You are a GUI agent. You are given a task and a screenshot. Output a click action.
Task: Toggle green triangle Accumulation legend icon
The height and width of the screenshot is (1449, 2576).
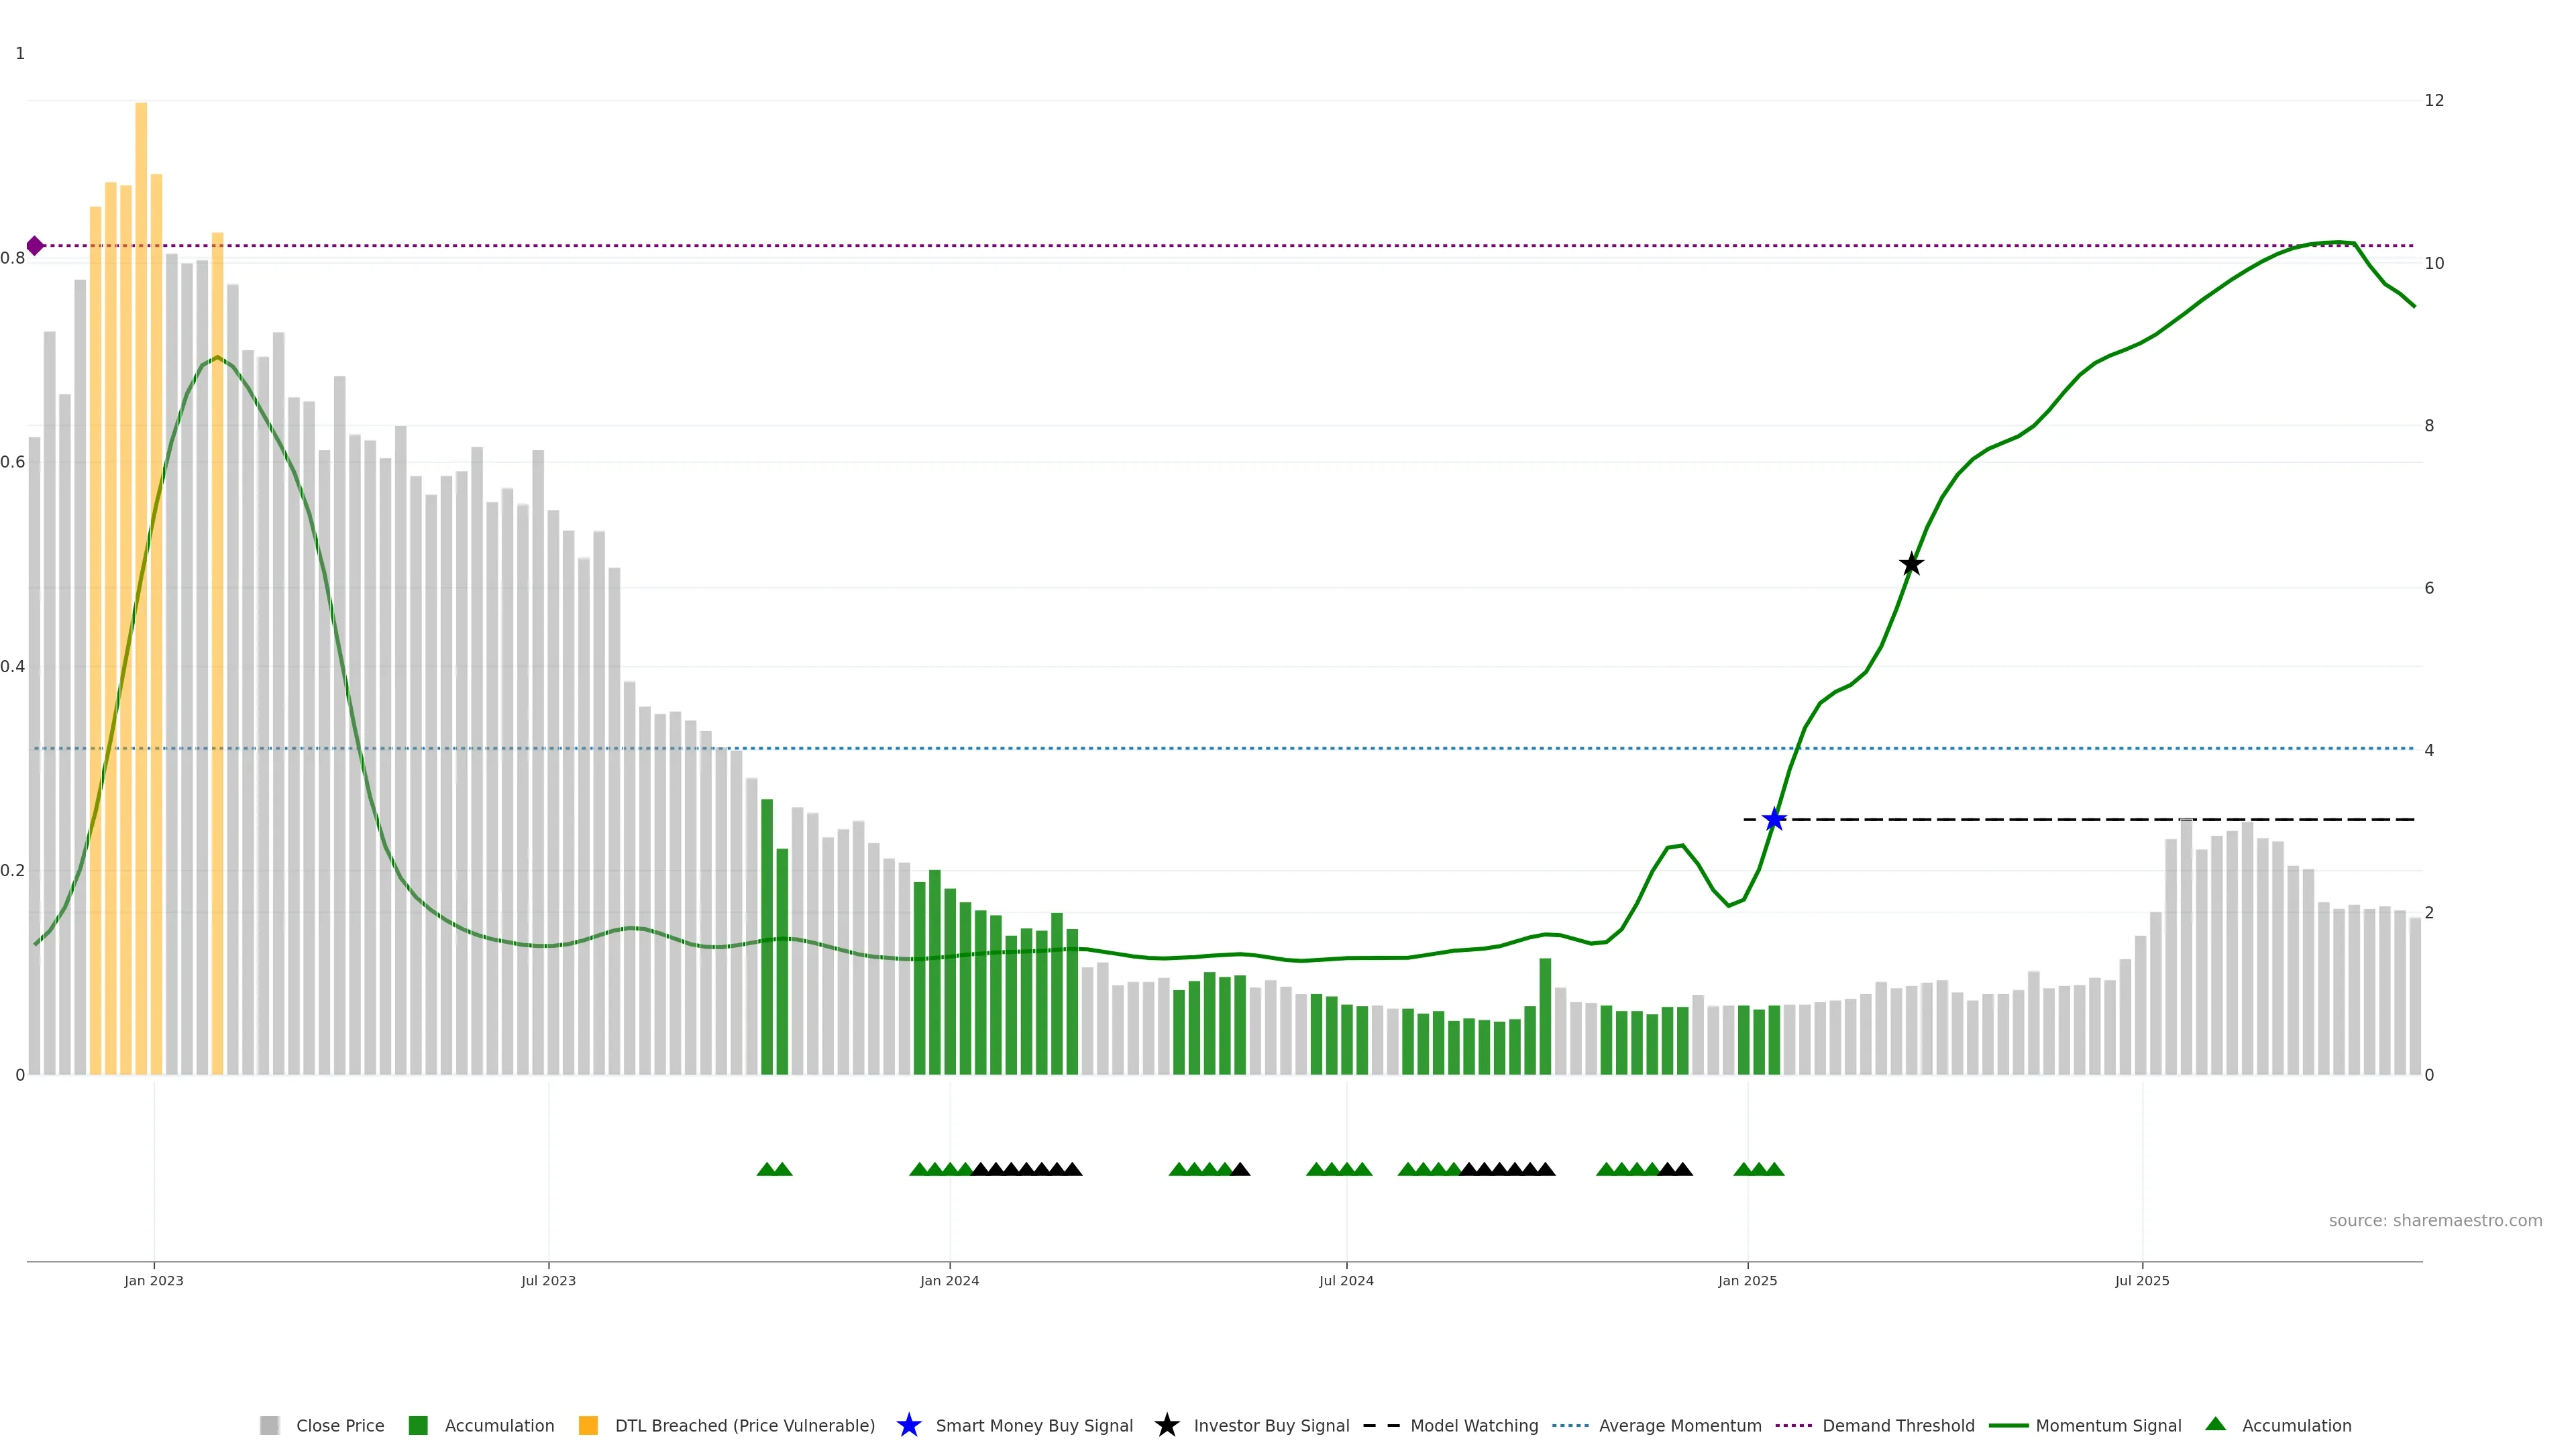[2216, 1424]
